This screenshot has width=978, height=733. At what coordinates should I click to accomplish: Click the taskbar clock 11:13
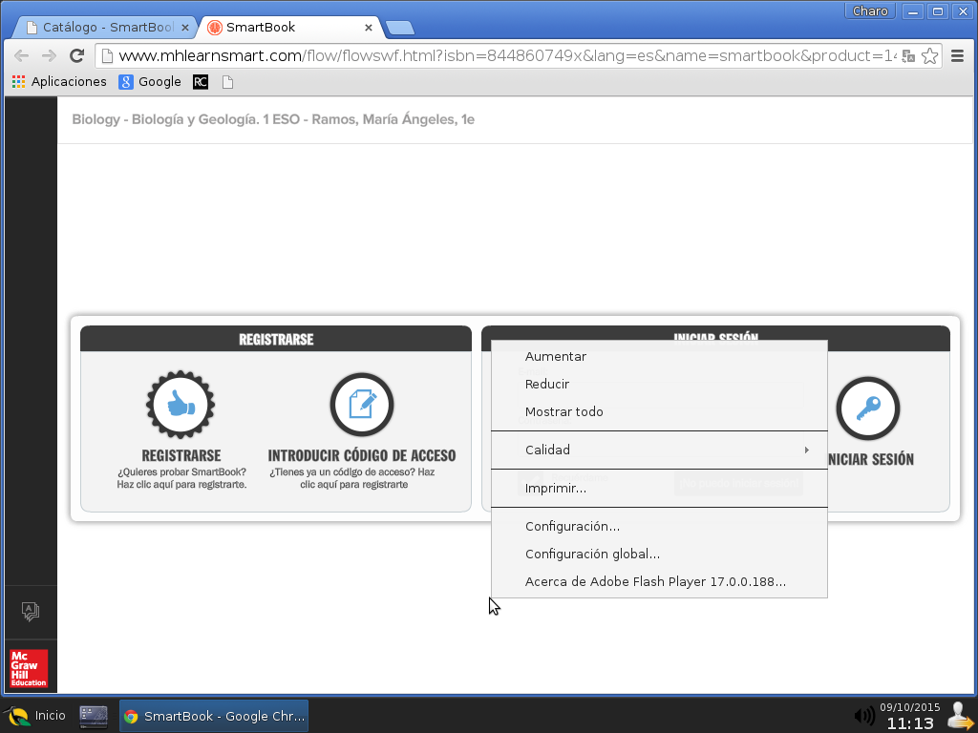pos(910,723)
